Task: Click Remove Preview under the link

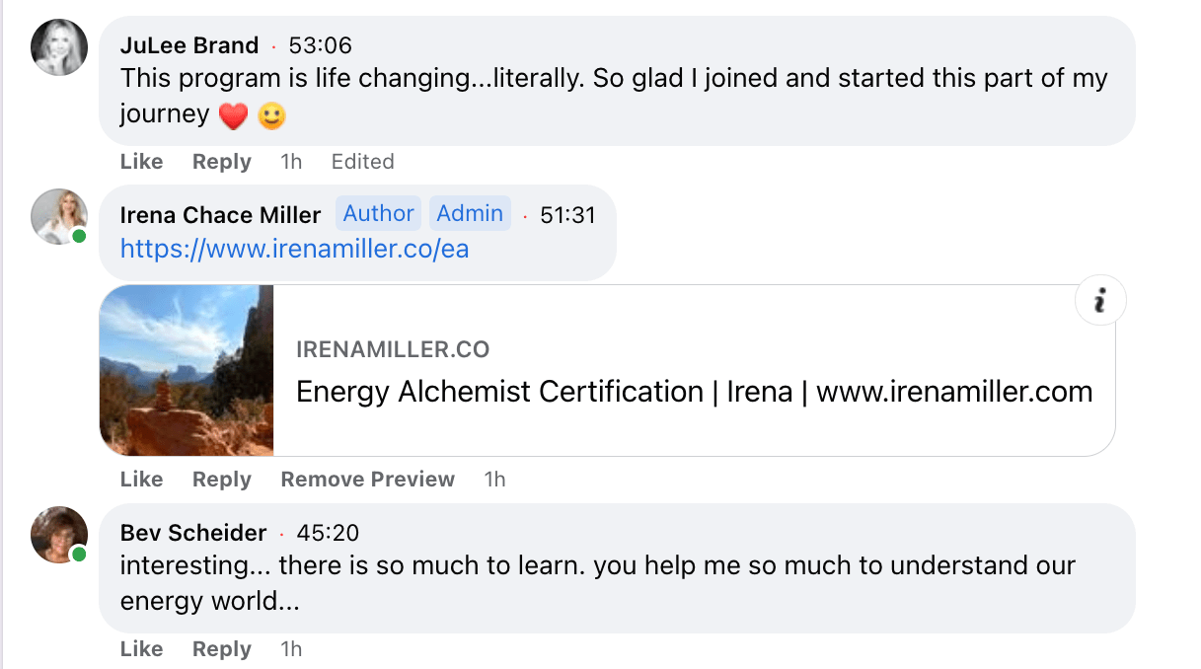Action: [367, 480]
